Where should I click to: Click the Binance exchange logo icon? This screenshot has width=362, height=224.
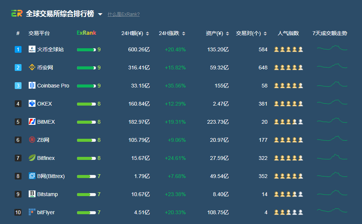click(x=32, y=68)
